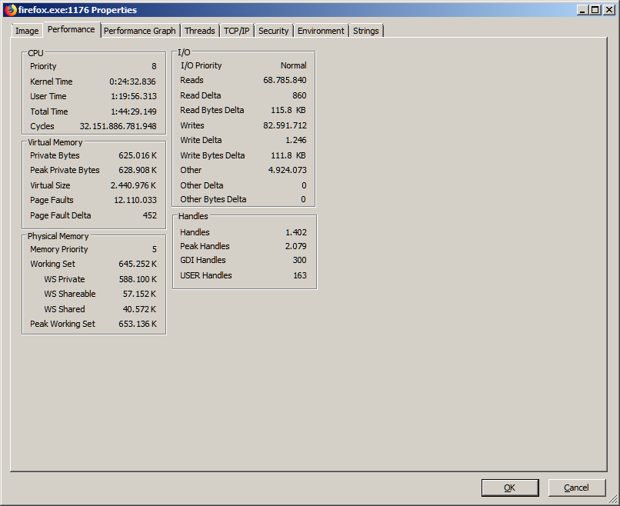Image resolution: width=620 pixels, height=506 pixels.
Task: Click the Virtual Memory group heading
Action: (55, 142)
